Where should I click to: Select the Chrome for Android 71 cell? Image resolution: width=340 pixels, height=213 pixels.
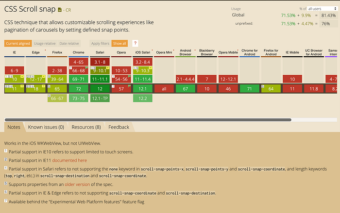(250, 89)
